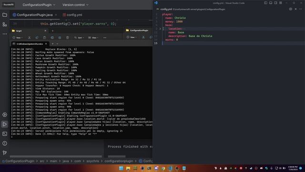Click the Paste icon in the target Explorer toolbar
305x172 pixels.
[x=44, y=37]
